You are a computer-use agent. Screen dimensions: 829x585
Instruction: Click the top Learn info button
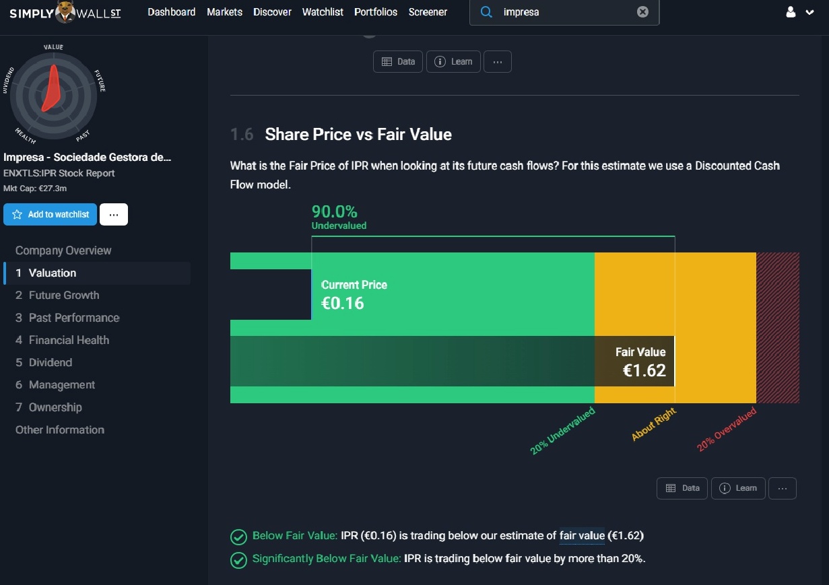pos(453,61)
